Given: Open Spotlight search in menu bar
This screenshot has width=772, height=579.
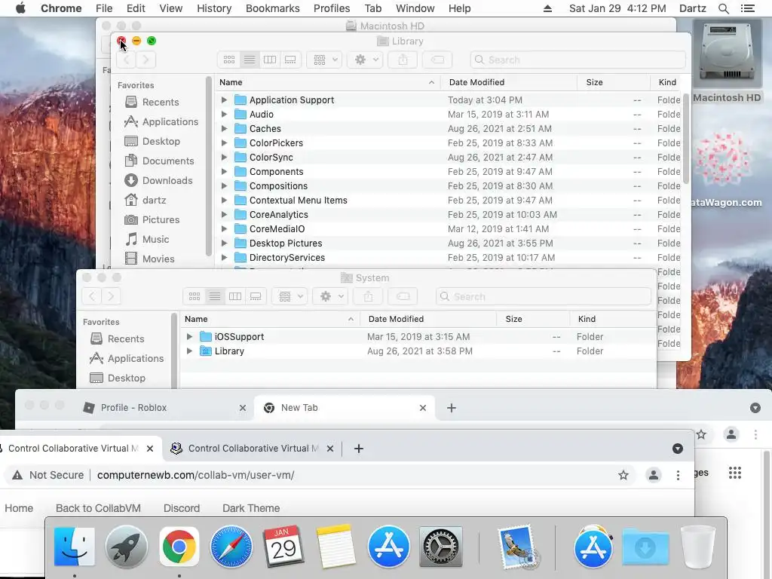Looking at the screenshot, I should [723, 8].
